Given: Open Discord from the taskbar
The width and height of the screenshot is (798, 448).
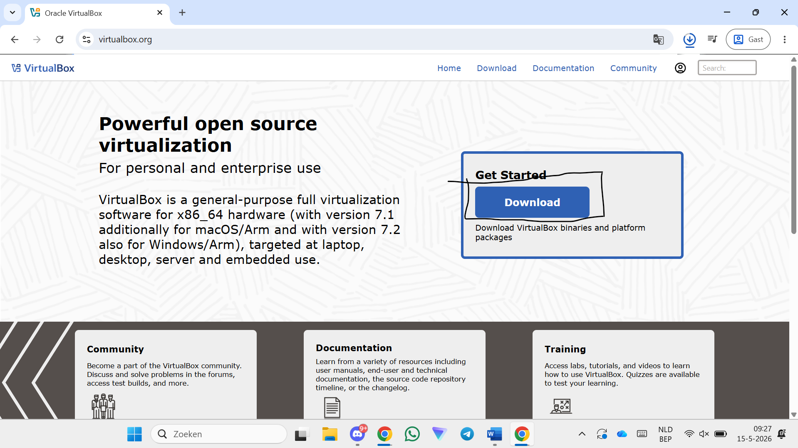Looking at the screenshot, I should 357,434.
